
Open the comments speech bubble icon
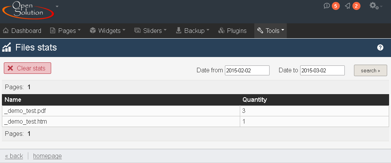coord(327,6)
